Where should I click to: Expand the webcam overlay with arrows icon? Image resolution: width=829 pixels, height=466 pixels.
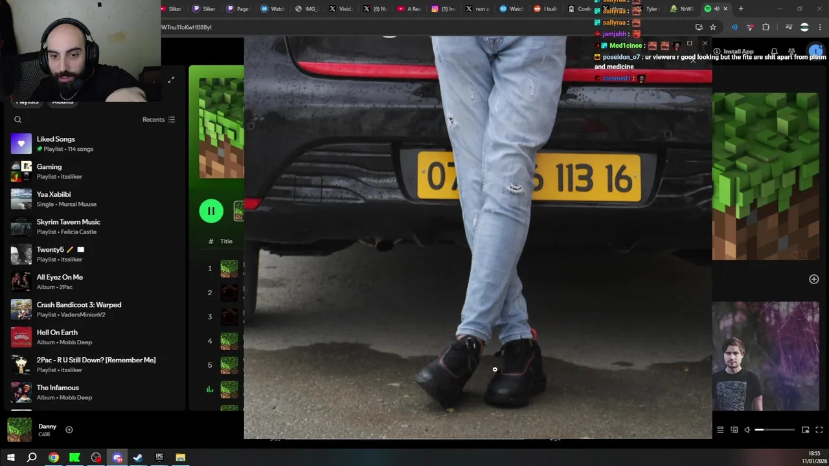(x=171, y=80)
